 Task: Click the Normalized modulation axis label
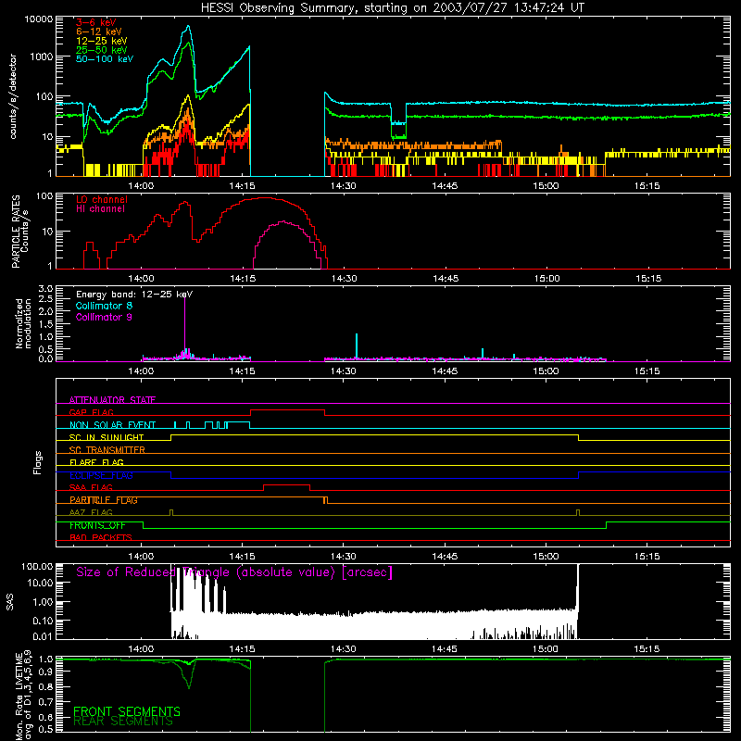pos(22,323)
